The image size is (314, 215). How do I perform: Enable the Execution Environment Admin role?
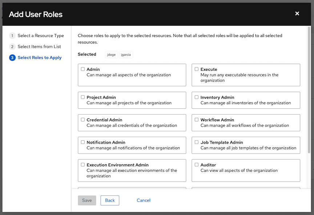[x=83, y=164]
